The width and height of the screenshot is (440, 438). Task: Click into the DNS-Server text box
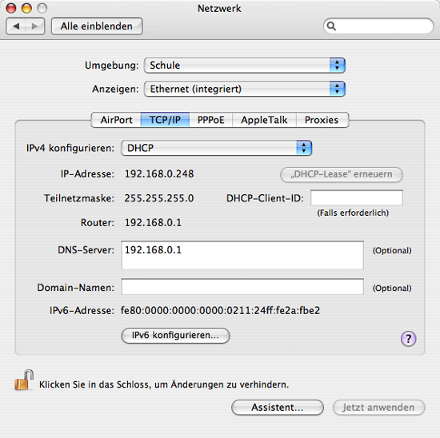click(x=242, y=255)
